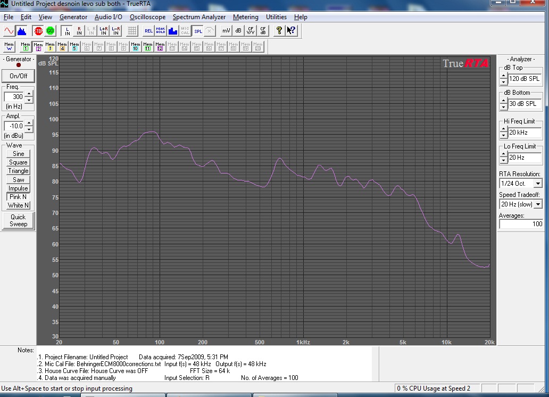Increase dB Top with the up arrow
The width and height of the screenshot is (549, 397).
click(x=503, y=76)
